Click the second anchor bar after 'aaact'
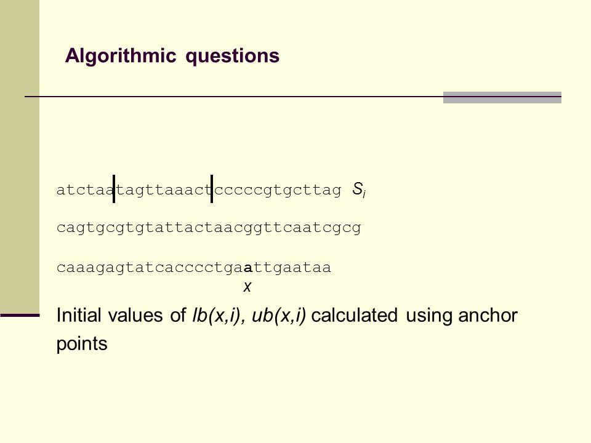 point(212,189)
